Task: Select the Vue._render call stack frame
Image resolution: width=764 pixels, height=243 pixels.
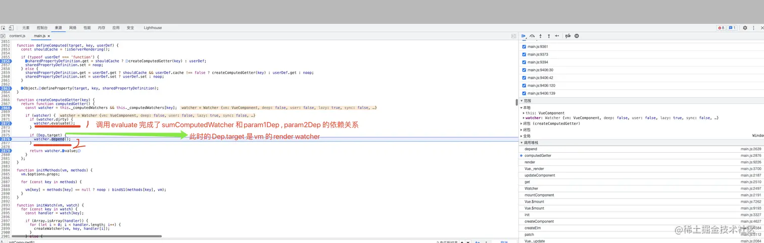Action: 641,169
